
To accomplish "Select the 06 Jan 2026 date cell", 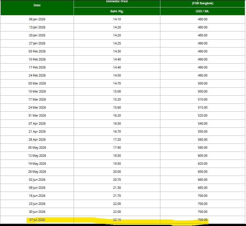I will click(37, 19).
